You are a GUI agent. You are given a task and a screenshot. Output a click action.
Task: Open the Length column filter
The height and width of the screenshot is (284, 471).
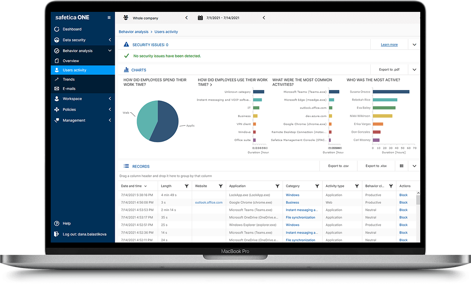coord(187,186)
